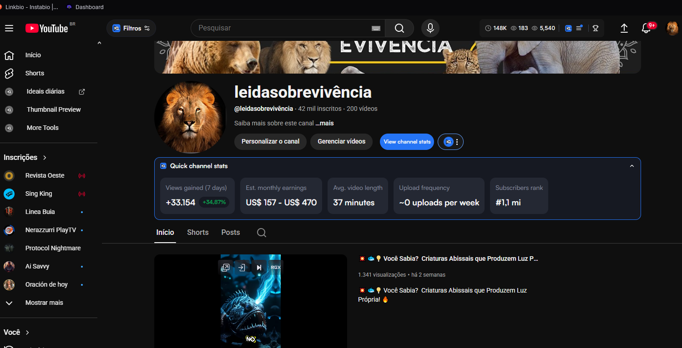Collapse the sidebar section with the up caret
Image resolution: width=682 pixels, height=348 pixels.
(x=99, y=43)
